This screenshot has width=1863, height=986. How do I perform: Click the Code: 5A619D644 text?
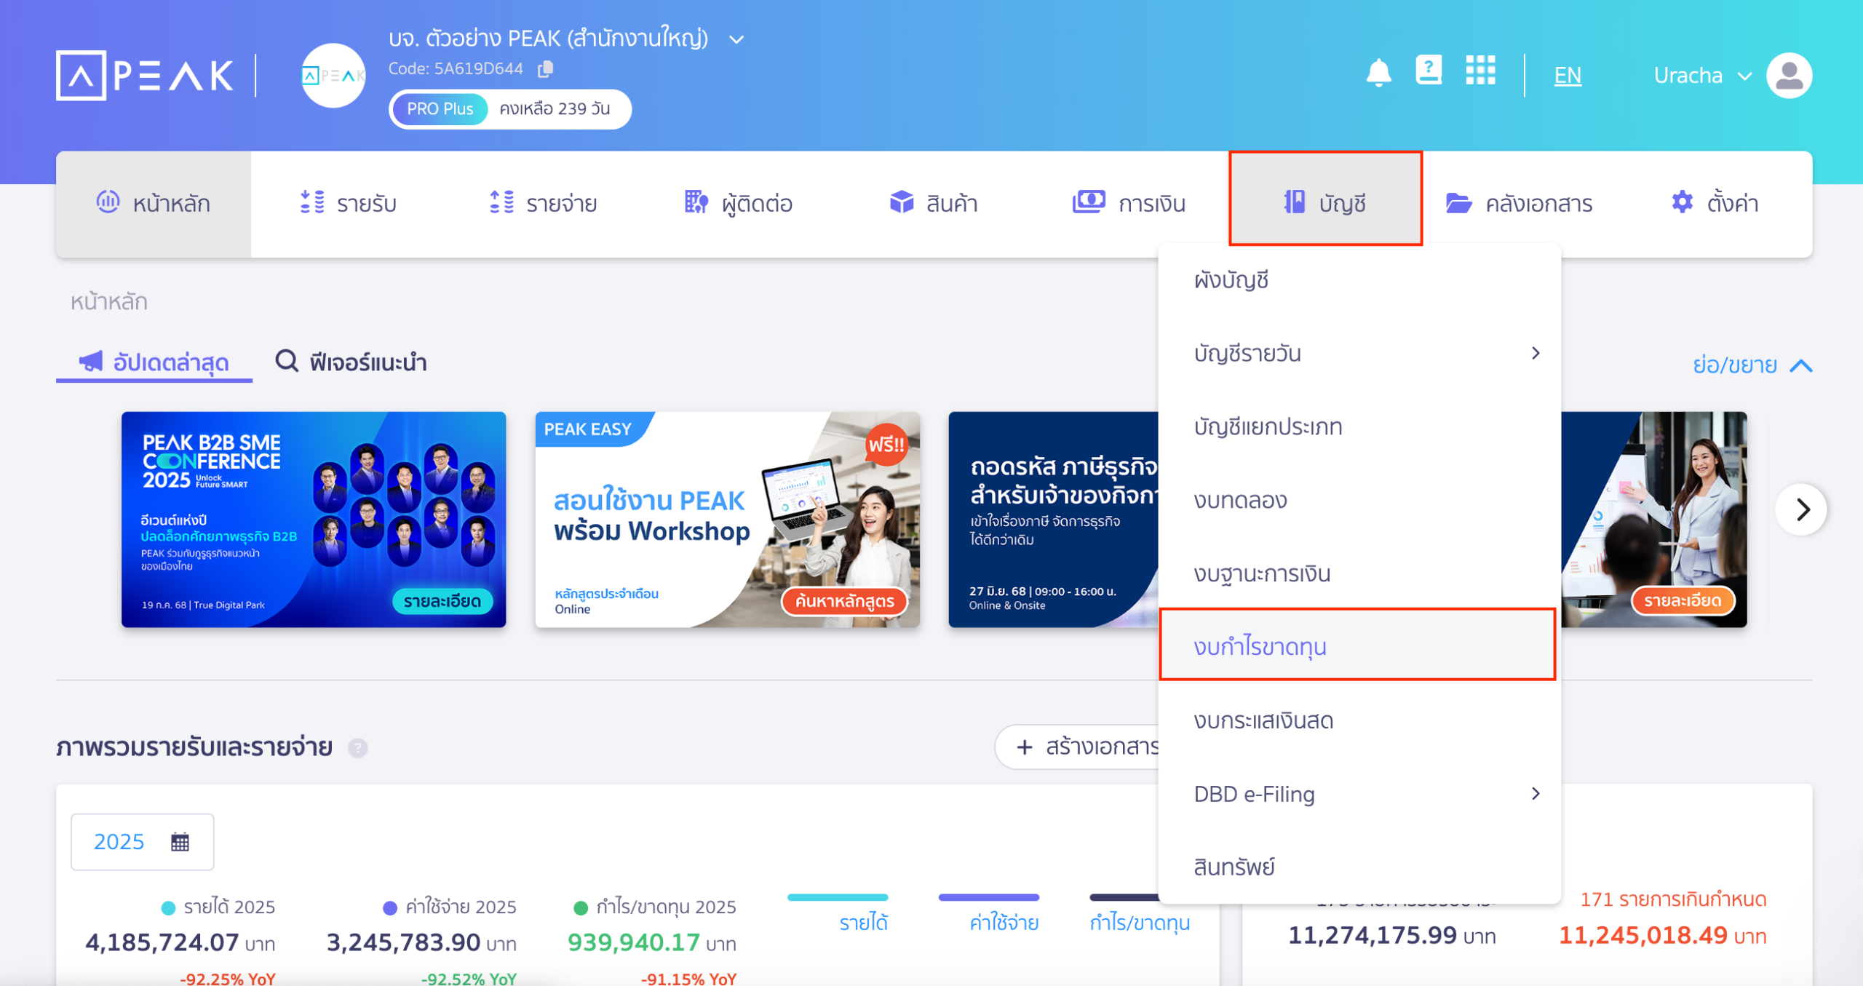(456, 69)
